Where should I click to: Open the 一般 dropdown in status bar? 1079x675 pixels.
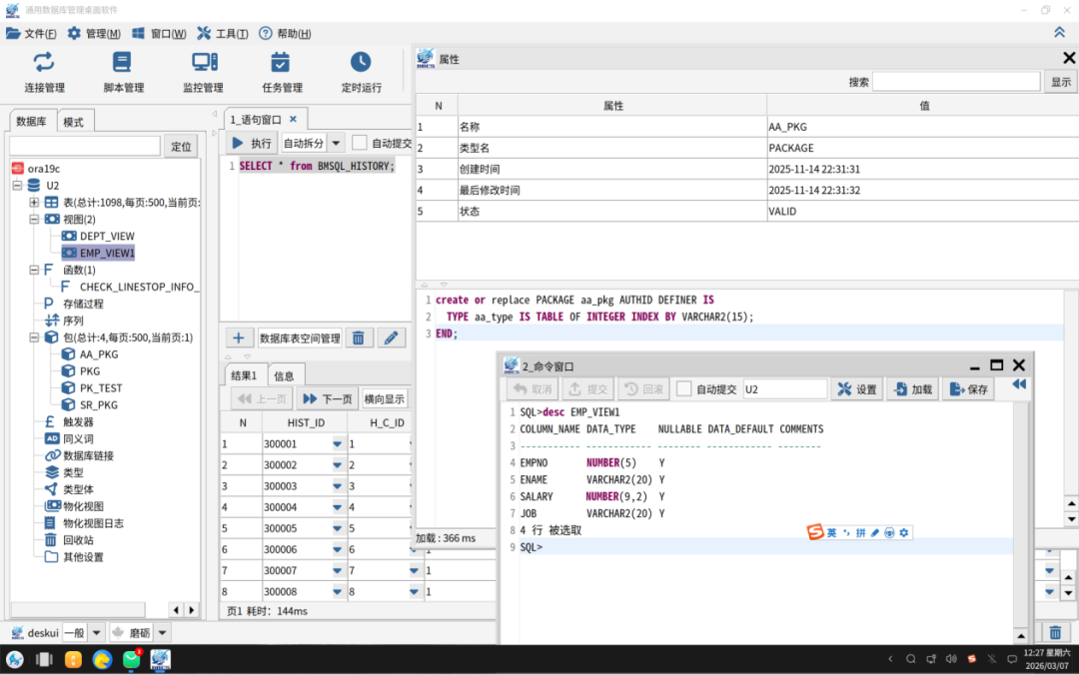click(96, 633)
